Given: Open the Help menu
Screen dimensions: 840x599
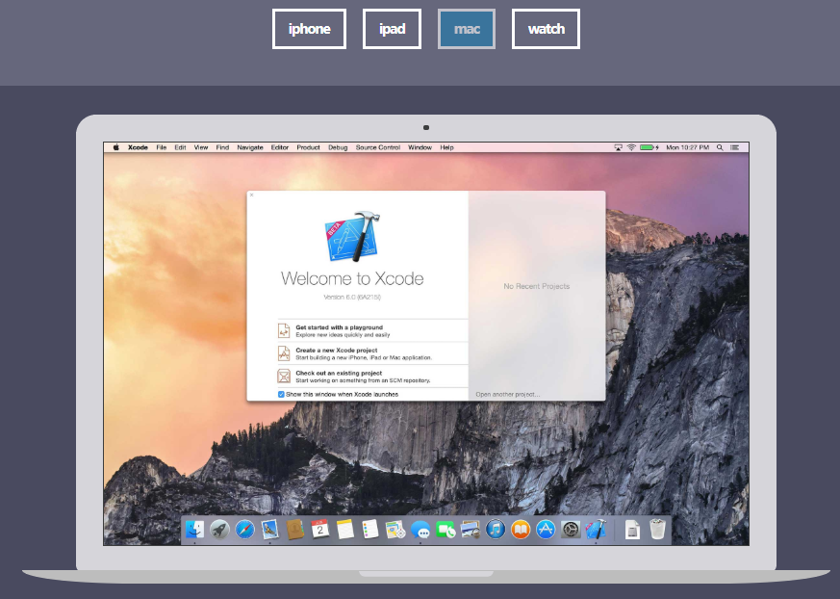Looking at the screenshot, I should coord(446,147).
